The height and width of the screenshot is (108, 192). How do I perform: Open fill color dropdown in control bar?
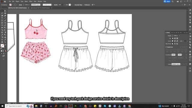(12, 5)
